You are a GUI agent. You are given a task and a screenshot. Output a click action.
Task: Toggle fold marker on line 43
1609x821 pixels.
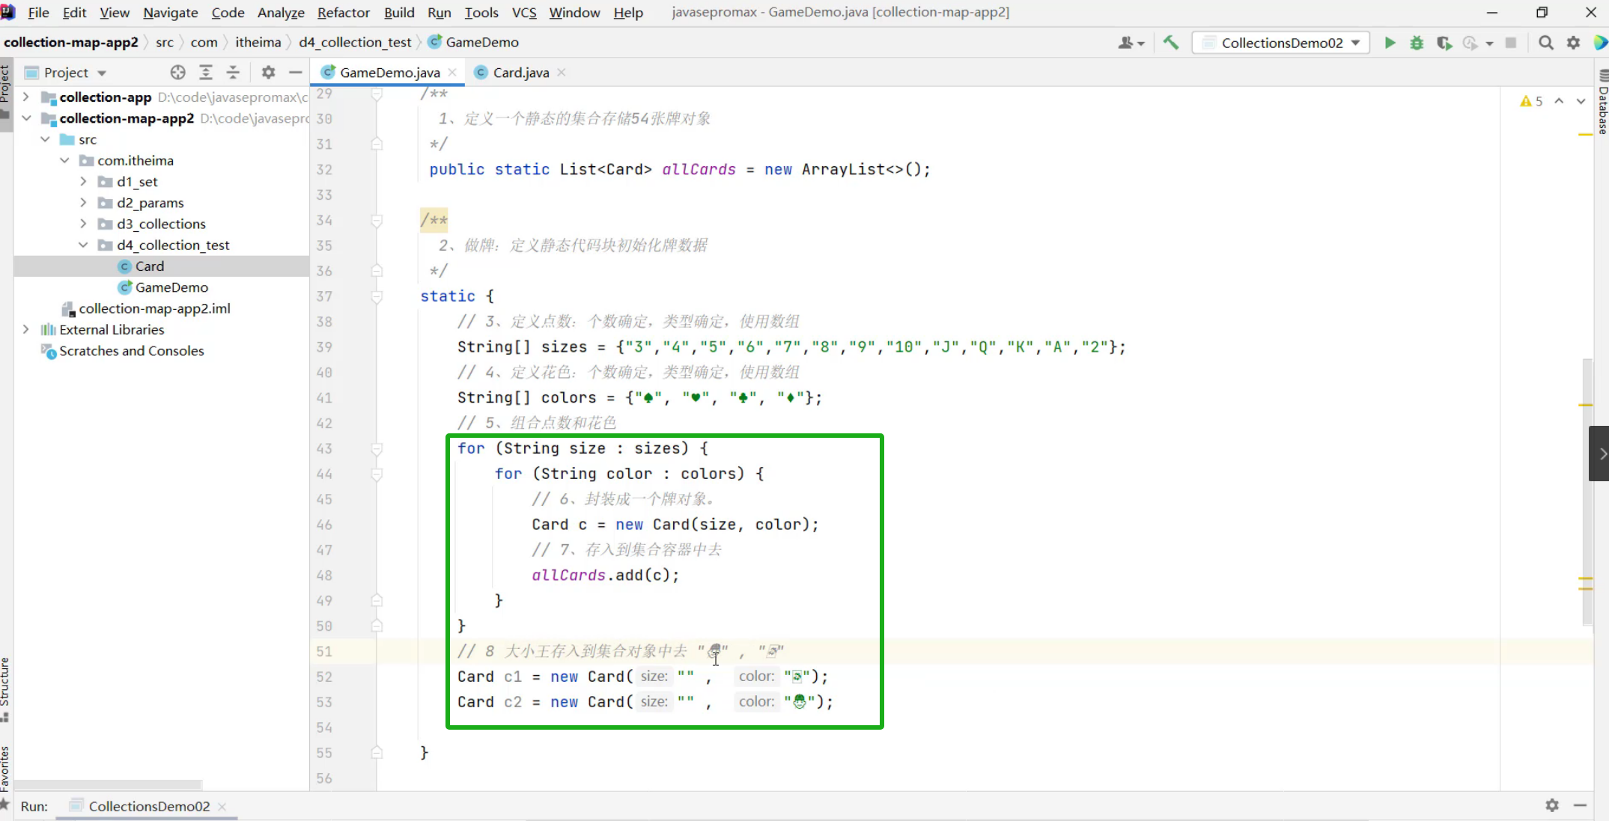coord(377,449)
